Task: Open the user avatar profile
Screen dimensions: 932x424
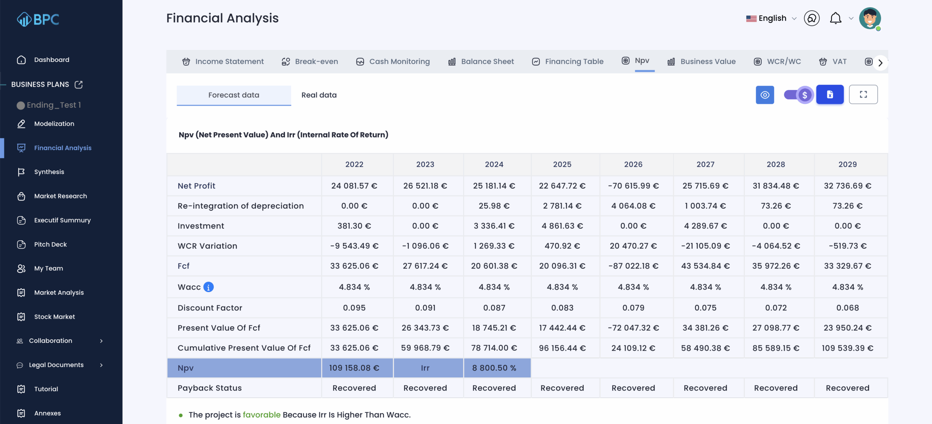Action: click(870, 18)
